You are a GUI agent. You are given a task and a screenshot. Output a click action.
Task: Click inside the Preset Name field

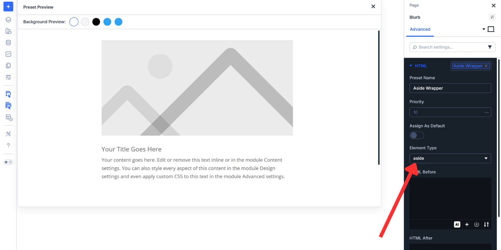coord(450,88)
